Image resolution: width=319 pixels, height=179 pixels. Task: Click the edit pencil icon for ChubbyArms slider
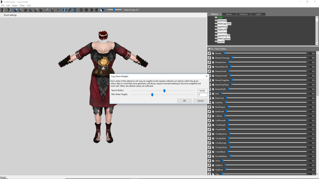coord(209,134)
